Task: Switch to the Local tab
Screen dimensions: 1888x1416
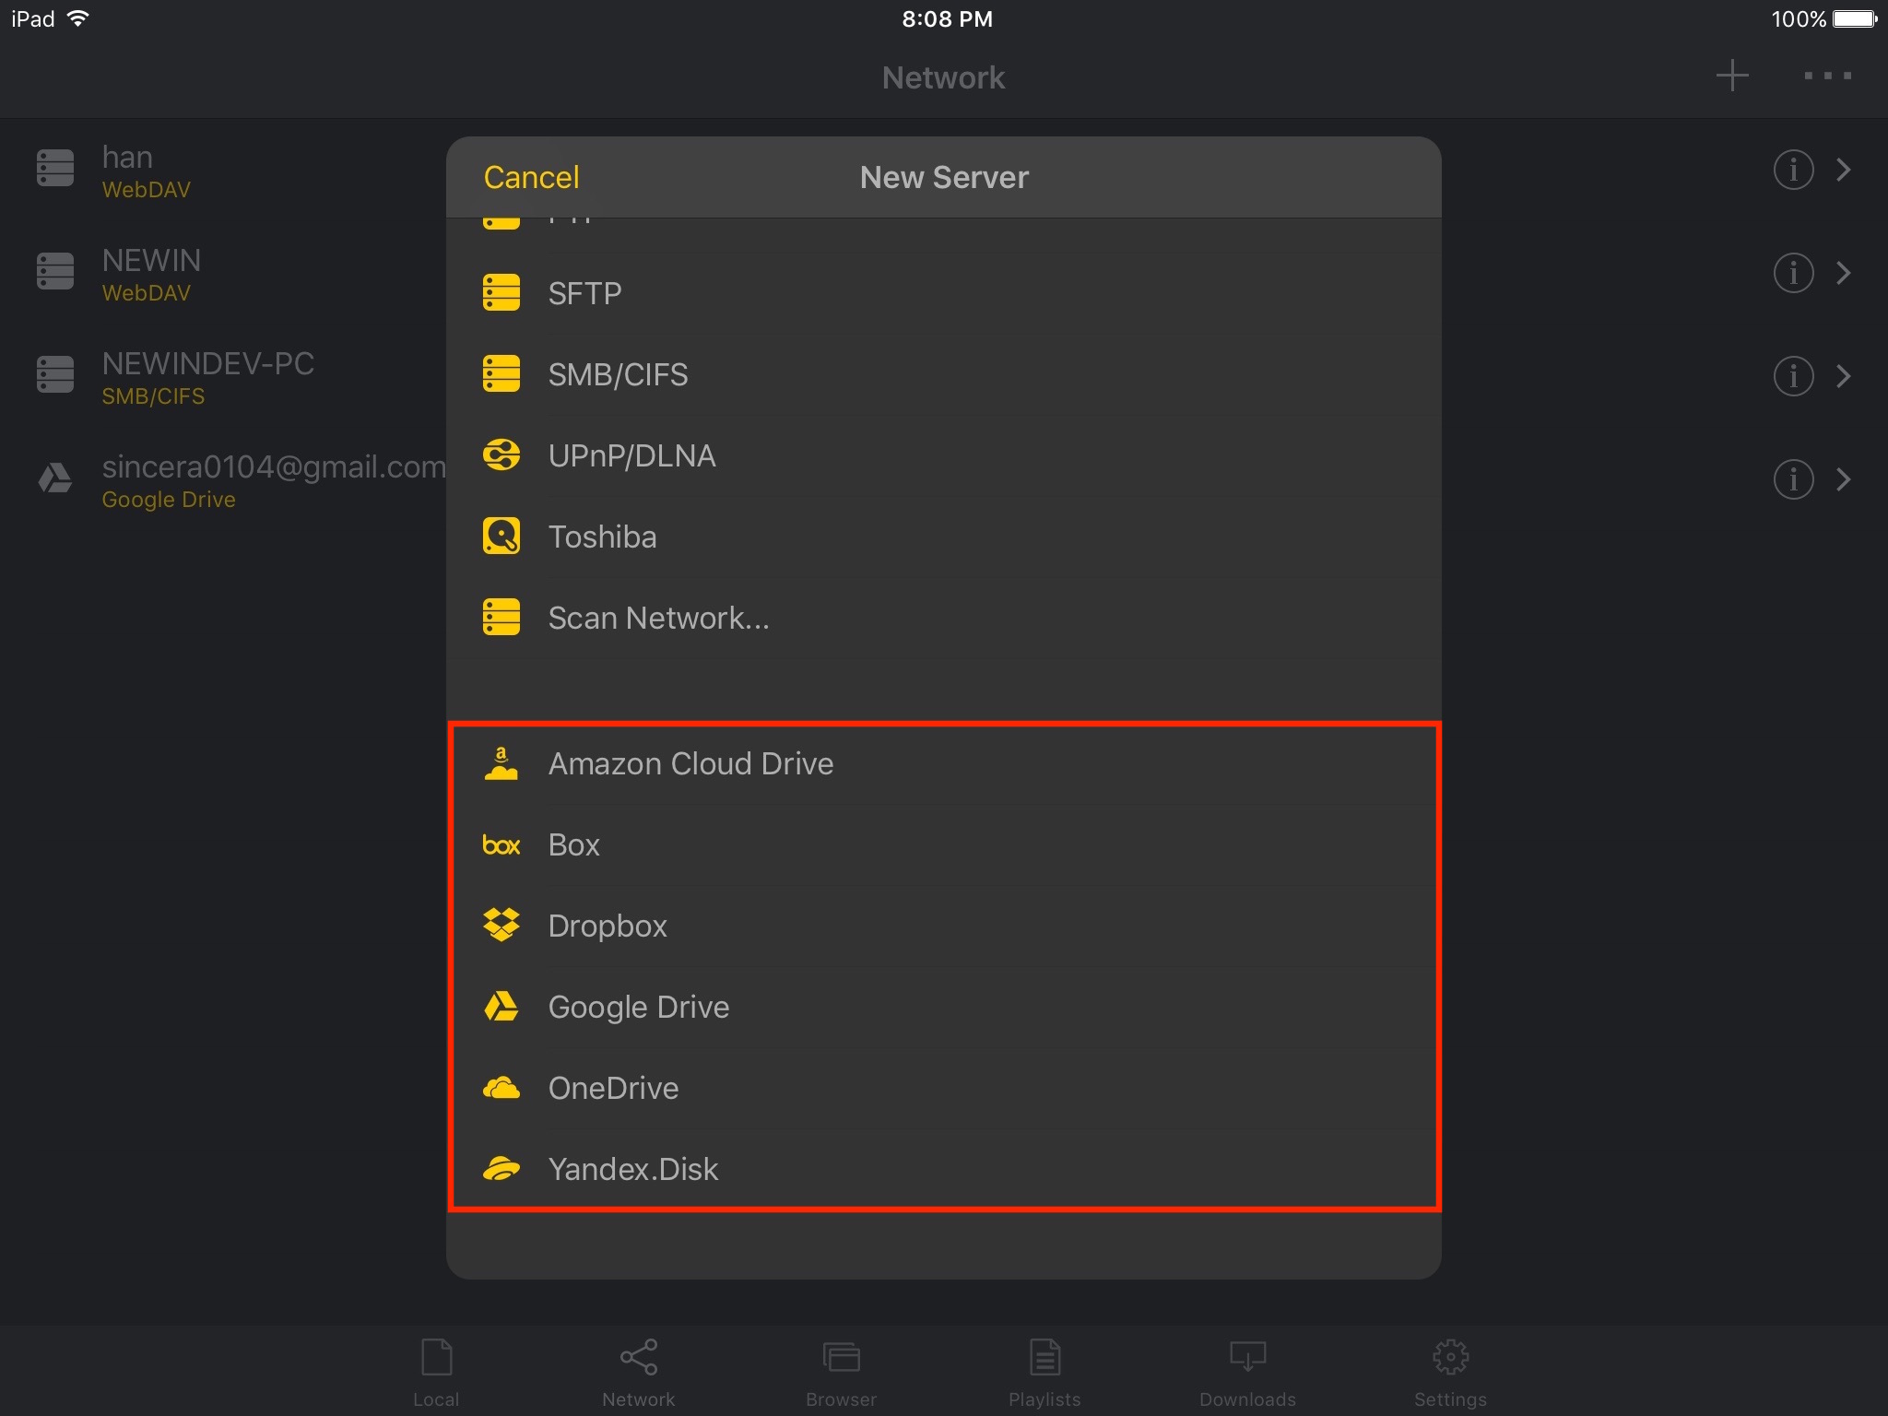Action: coord(436,1374)
